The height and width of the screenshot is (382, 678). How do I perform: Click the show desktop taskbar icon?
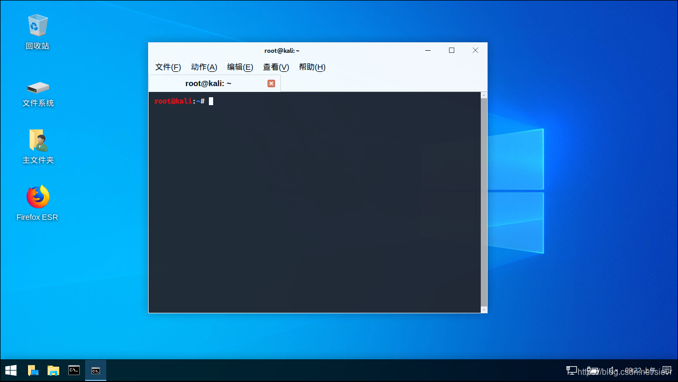point(33,370)
